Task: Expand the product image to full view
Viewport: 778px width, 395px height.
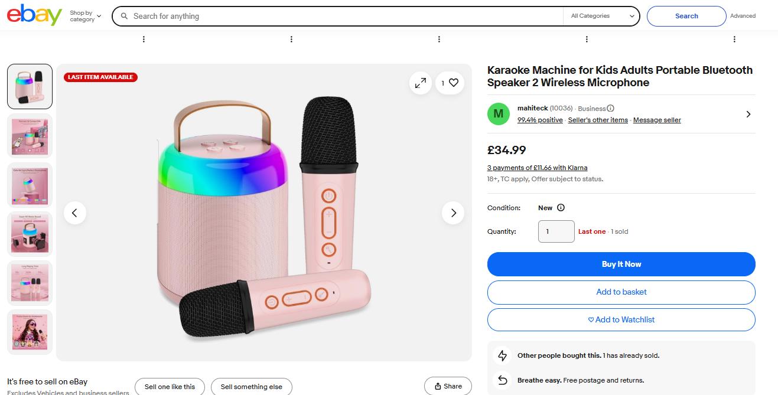Action: (x=421, y=83)
